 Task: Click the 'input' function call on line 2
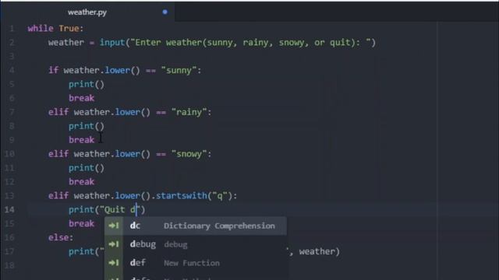coord(112,43)
